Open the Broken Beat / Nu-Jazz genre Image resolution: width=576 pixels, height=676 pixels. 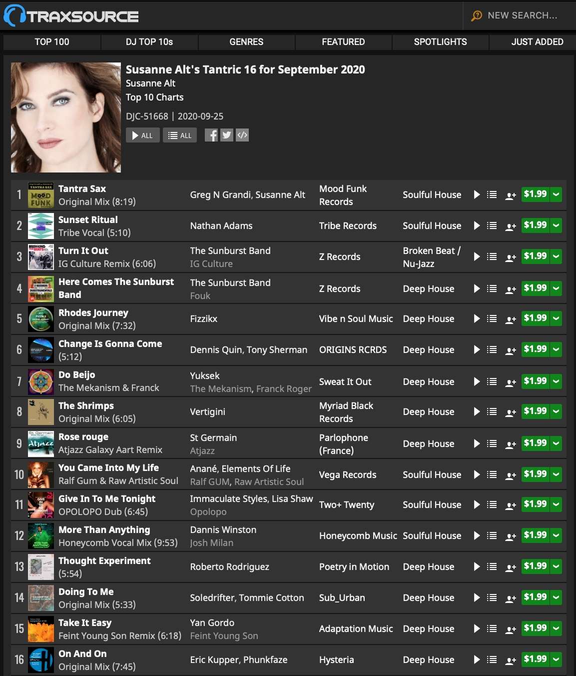pyautogui.click(x=432, y=257)
